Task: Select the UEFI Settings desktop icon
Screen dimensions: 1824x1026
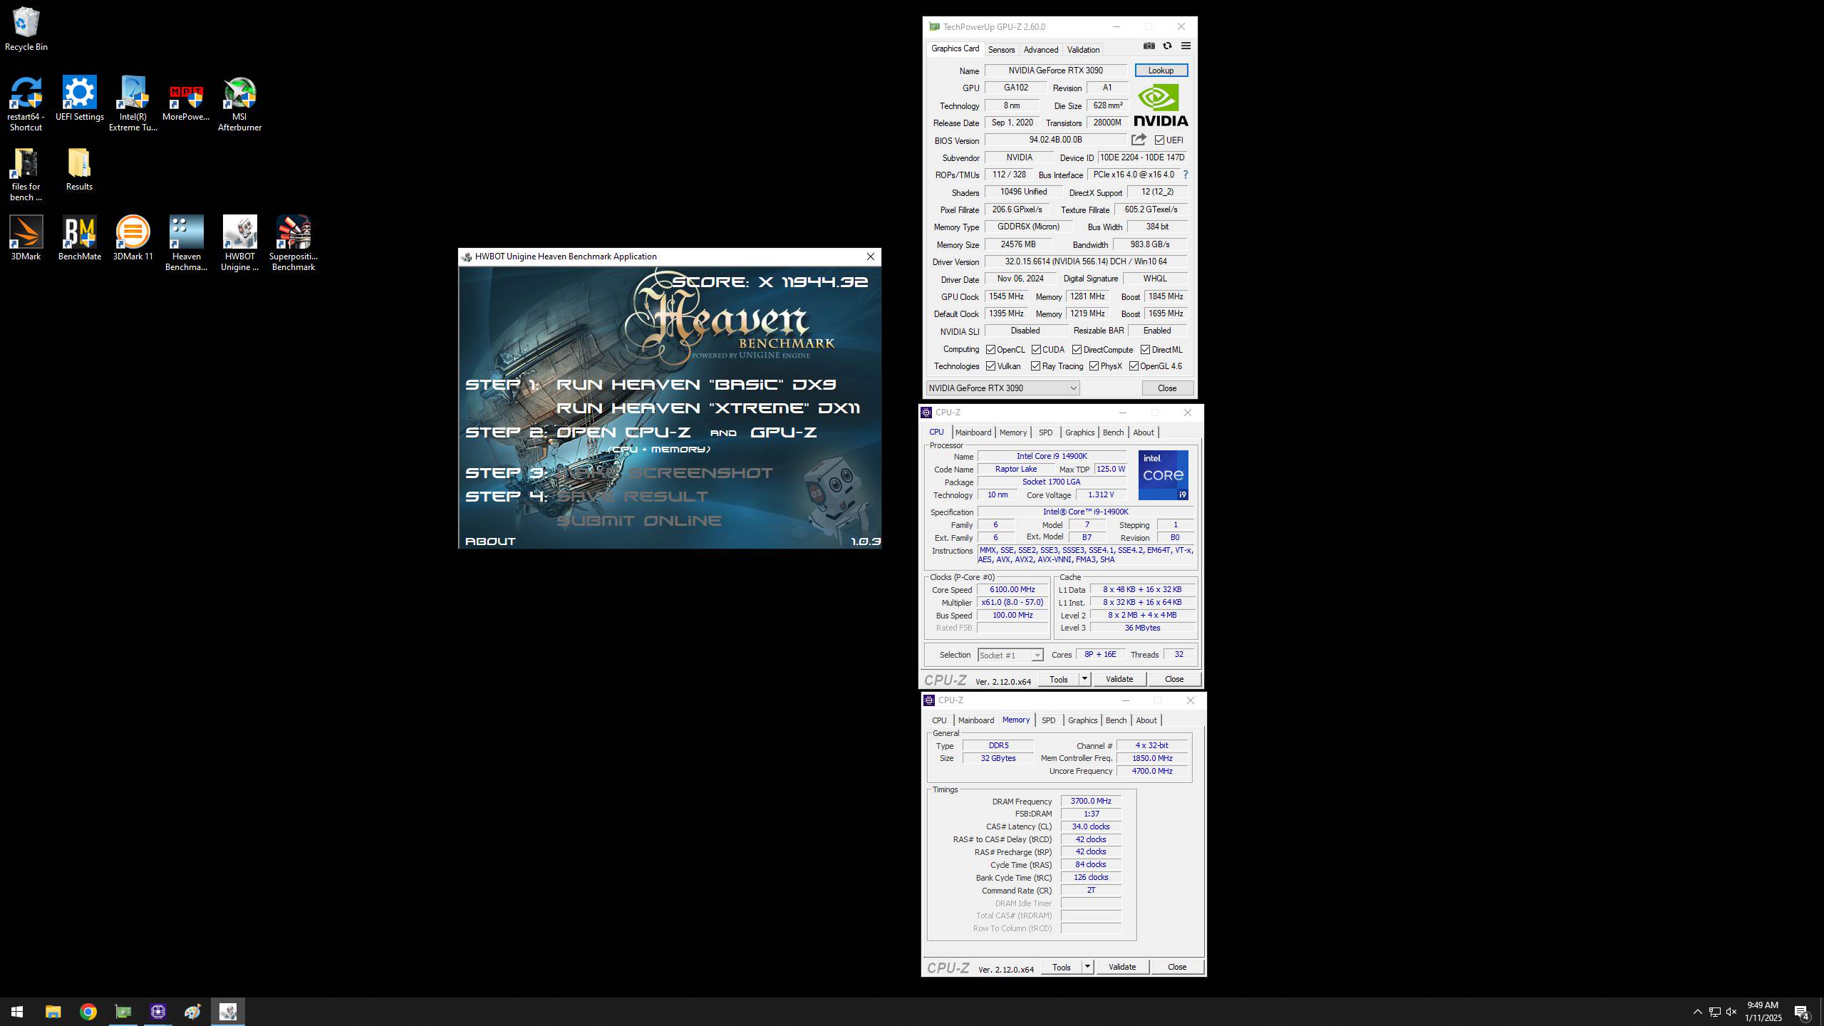Action: pos(79,99)
